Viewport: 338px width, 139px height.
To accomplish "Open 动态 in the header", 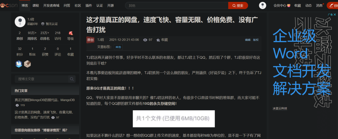I will point(308,6).
